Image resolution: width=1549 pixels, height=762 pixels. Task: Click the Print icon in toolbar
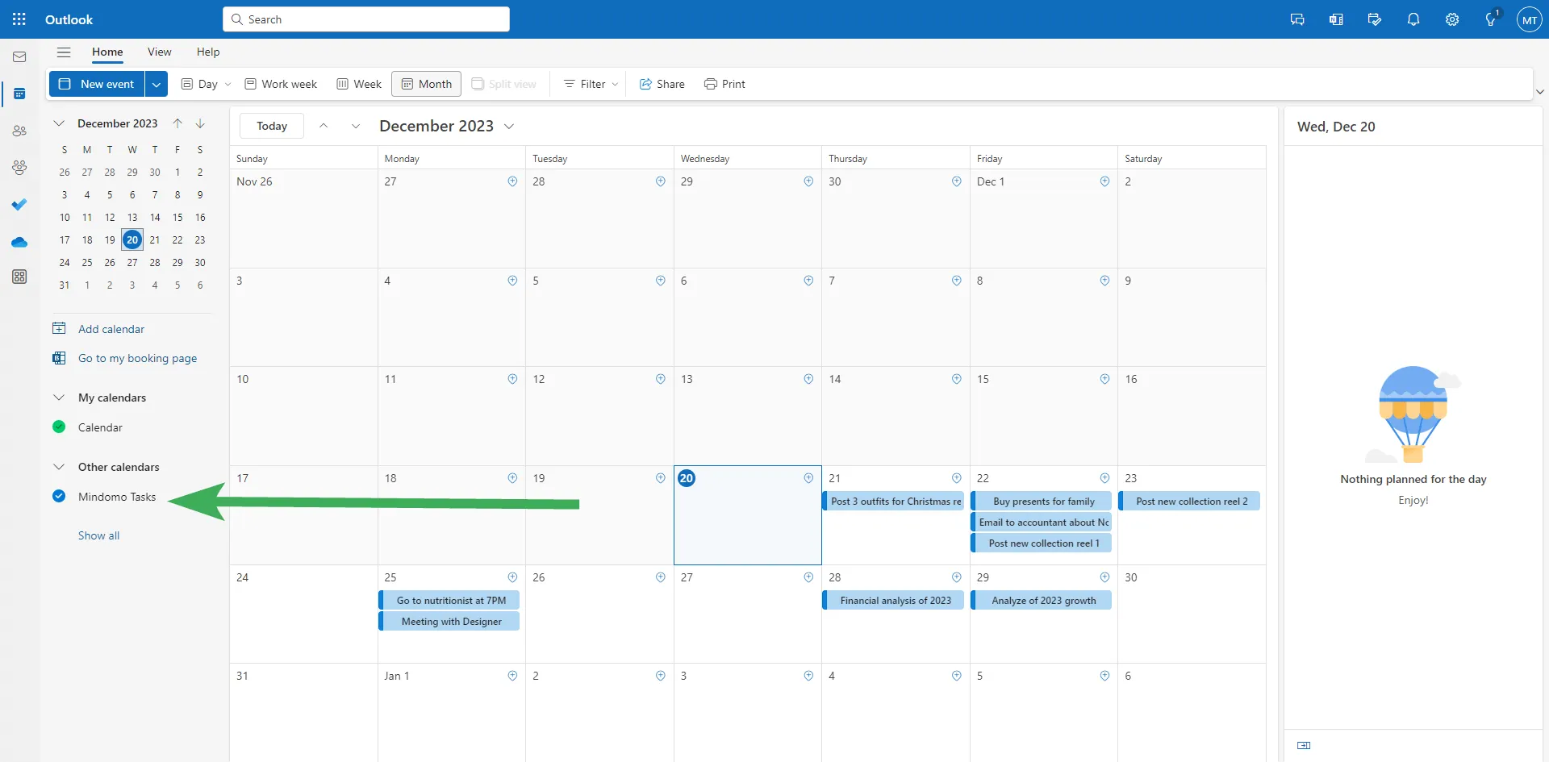pos(710,84)
